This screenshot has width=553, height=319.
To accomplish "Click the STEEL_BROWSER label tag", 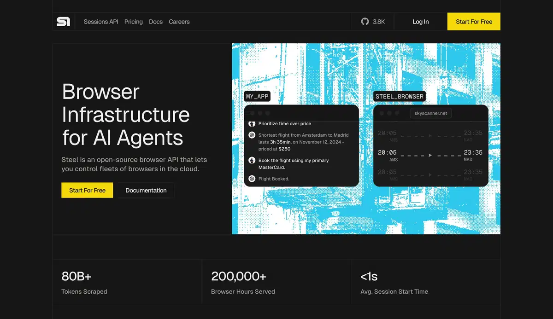I will tap(399, 97).
